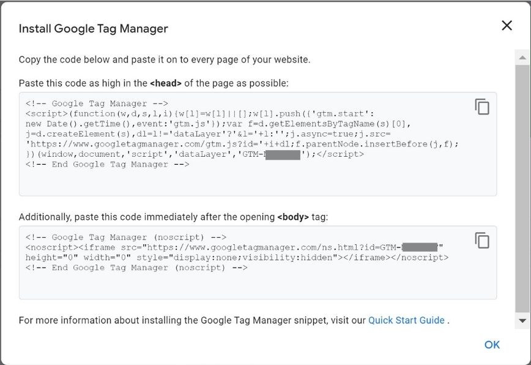Click the scrollbar up arrow
Image resolution: width=531 pixels, height=365 pixels.
(x=522, y=58)
